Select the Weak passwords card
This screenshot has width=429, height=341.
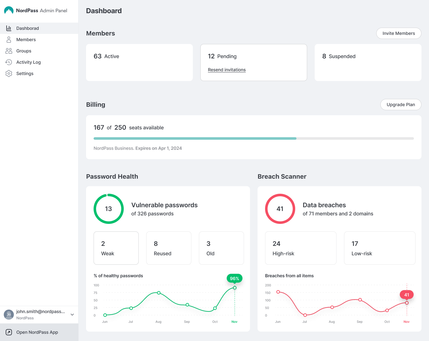point(116,248)
